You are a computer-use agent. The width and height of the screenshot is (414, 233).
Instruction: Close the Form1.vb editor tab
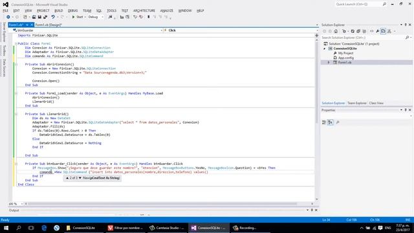point(32,25)
